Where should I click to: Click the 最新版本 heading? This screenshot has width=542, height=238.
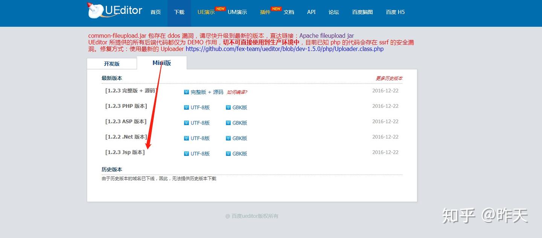[x=112, y=78]
